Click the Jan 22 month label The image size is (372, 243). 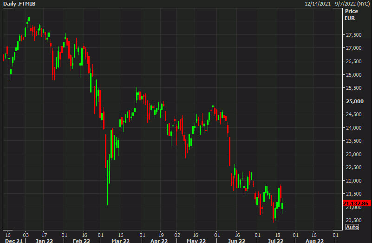click(x=44, y=241)
